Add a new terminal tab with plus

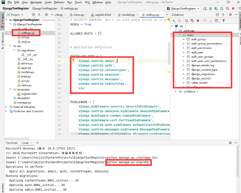tap(37, 143)
